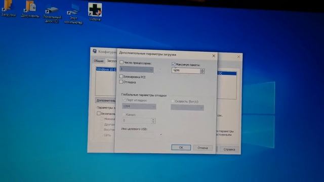Decrease maximum memory with down arrow

[202, 72]
